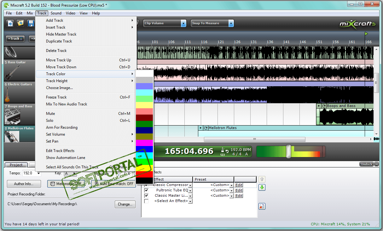The height and width of the screenshot is (231, 383).
Task: Pick the olive track color swatch
Action: 144,137
